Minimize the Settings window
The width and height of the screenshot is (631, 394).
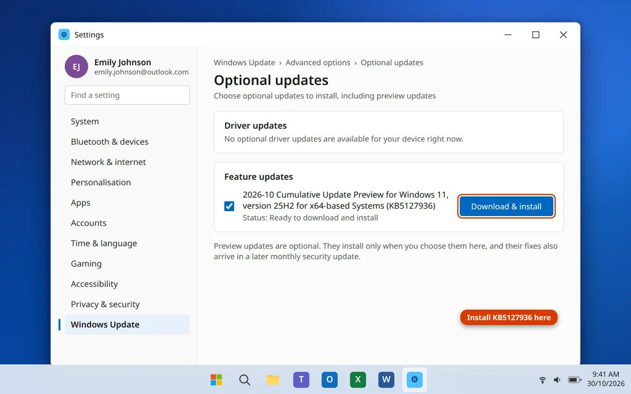pos(508,35)
